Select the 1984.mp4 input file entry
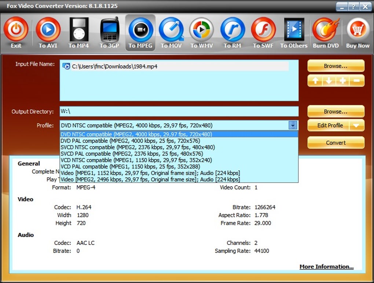Screen dimensions: 374x283 pyautogui.click(x=175, y=66)
